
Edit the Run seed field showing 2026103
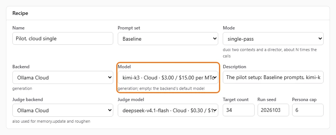tap(273, 110)
